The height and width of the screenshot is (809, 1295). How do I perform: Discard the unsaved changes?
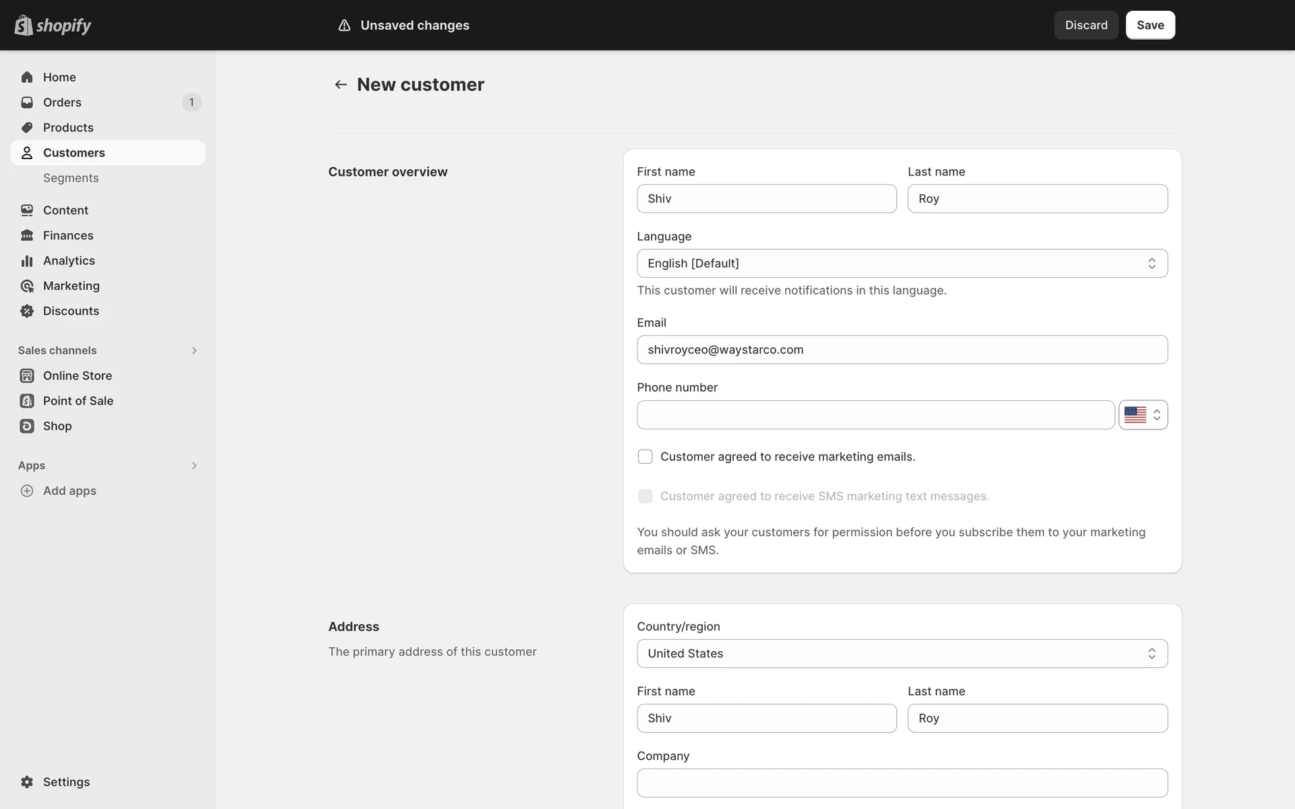tap(1086, 25)
